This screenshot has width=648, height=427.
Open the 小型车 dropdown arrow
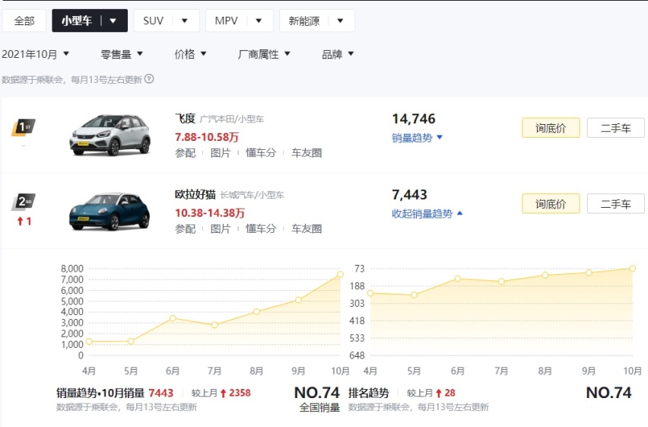coord(113,21)
